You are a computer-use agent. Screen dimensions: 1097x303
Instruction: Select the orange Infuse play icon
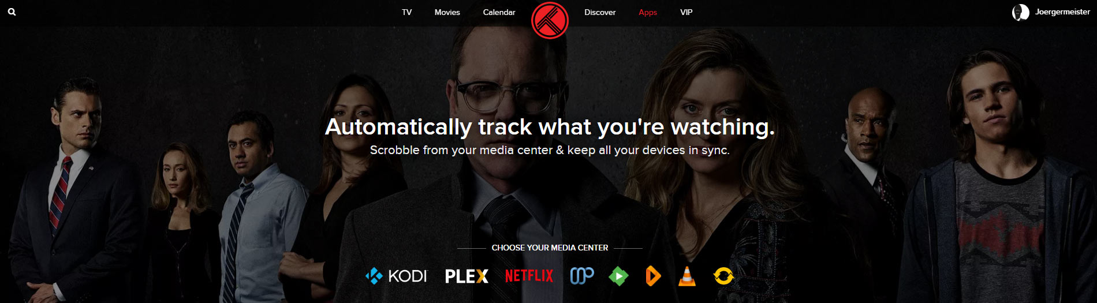tap(653, 276)
